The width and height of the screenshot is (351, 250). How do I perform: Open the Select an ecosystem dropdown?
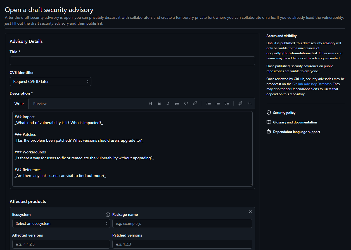pyautogui.click(x=61, y=223)
